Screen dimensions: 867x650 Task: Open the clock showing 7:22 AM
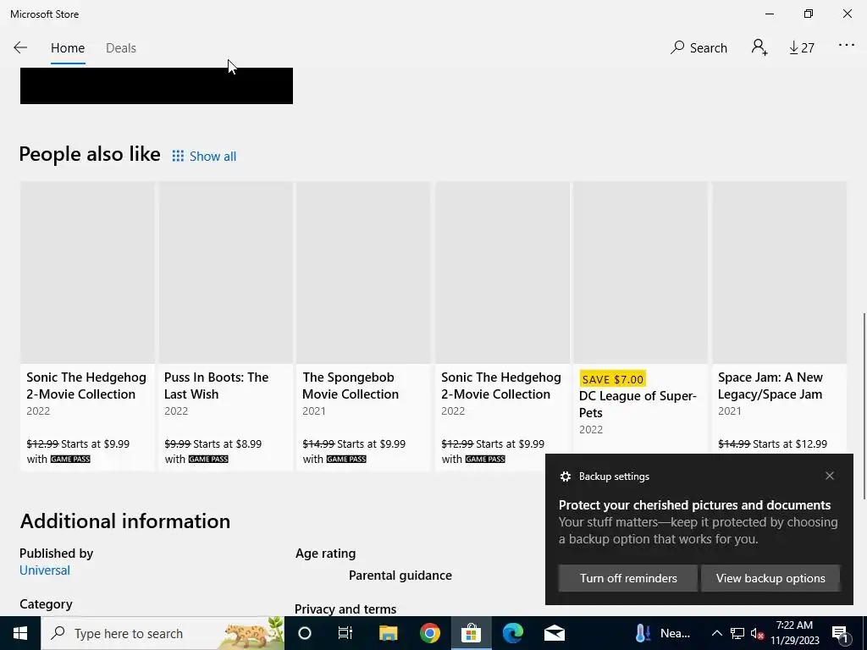(794, 633)
